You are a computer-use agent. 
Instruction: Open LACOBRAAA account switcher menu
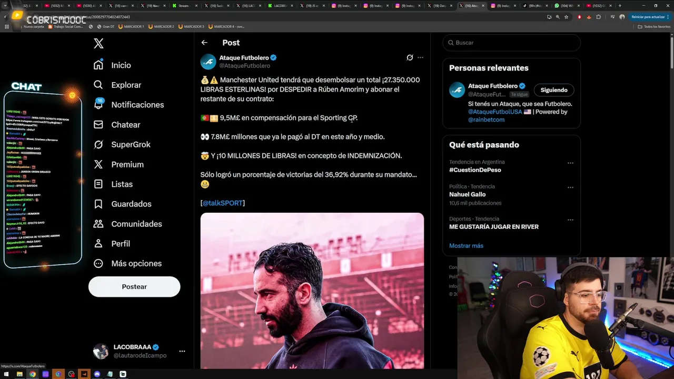(x=139, y=351)
